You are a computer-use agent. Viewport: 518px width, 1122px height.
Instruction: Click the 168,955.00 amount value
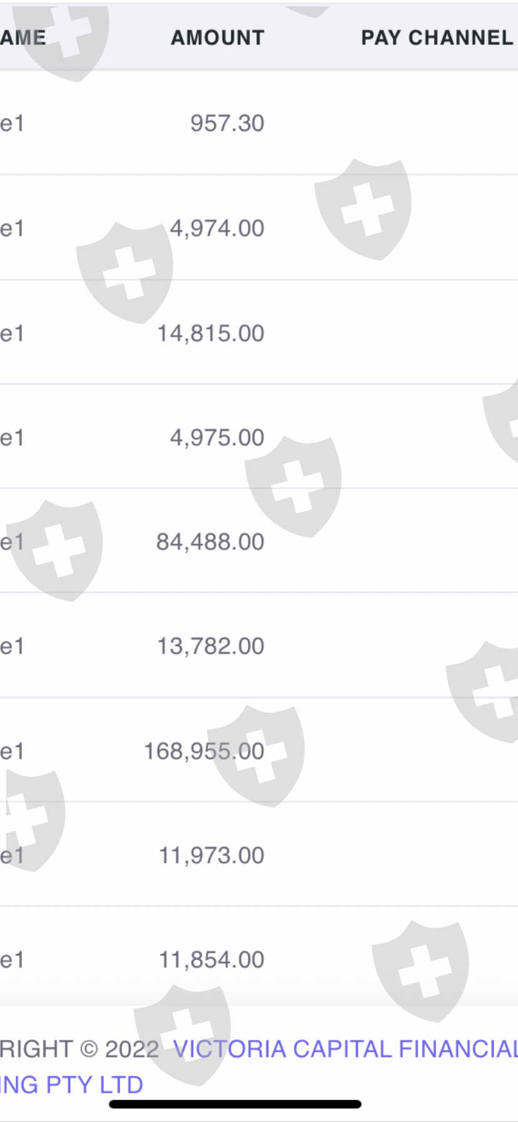point(204,751)
